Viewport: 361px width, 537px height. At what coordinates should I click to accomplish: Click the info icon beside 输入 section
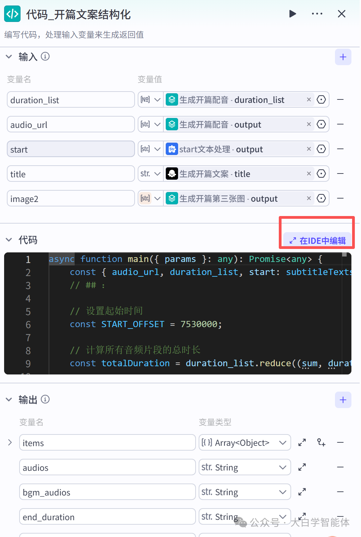[45, 57]
